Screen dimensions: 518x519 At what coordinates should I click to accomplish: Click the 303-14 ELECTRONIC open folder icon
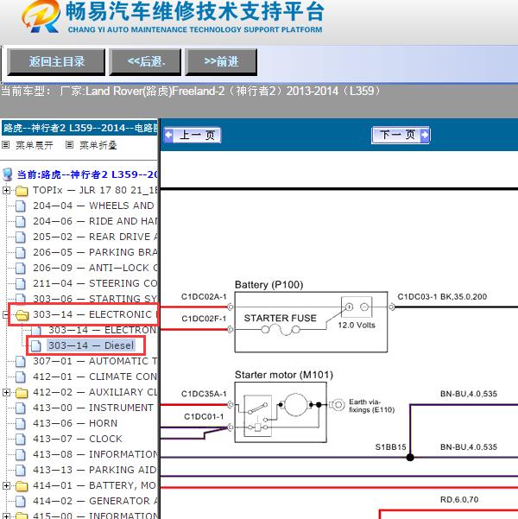(22, 315)
